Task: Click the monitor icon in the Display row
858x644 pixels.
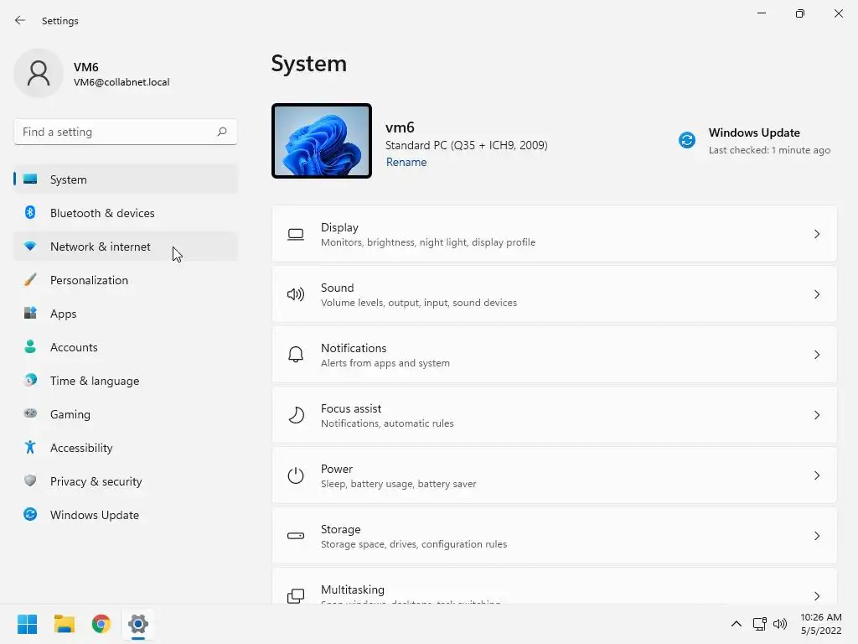Action: point(296,235)
